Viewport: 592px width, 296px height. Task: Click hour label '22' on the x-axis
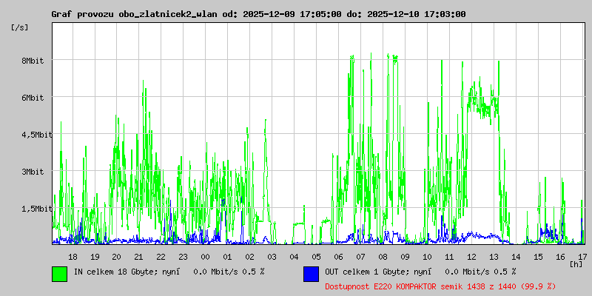[161, 257]
